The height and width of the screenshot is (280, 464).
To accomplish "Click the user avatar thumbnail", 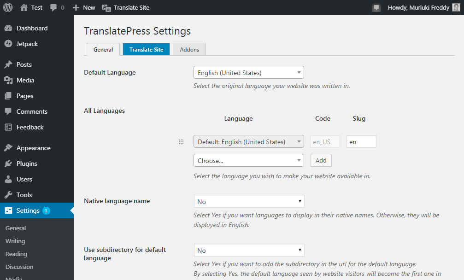I will tap(456, 7).
